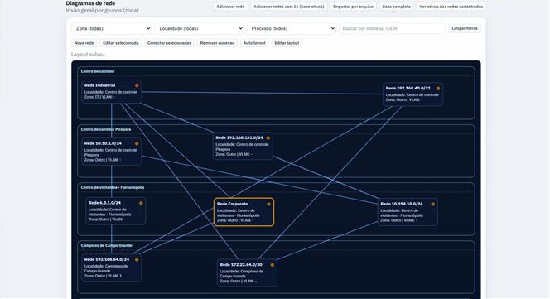Expand the Zona (todas) dropdown
This screenshot has height=299, width=550.
tap(112, 28)
